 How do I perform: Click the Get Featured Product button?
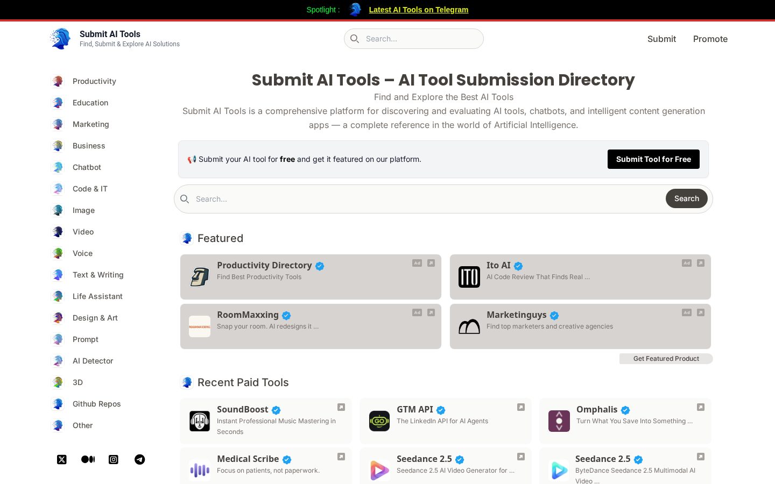[666, 359]
